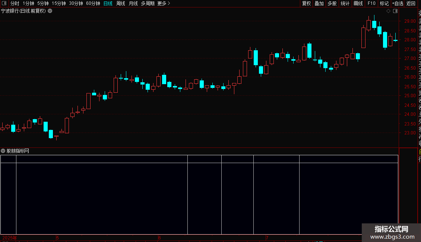421x242 pixels.
Task: Click the month 7 date axis marker
Action: click(x=267, y=238)
